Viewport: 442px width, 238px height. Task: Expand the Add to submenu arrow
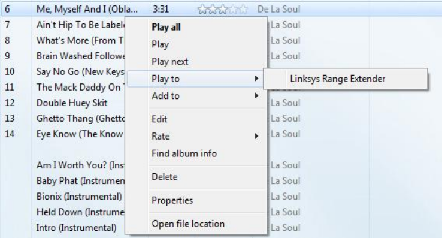(256, 95)
